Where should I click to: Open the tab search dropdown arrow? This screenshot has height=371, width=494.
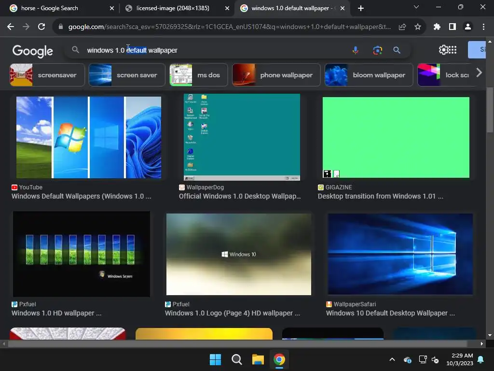pyautogui.click(x=416, y=7)
